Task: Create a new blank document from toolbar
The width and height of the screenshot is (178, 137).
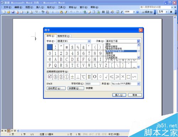Action: click(x=4, y=12)
